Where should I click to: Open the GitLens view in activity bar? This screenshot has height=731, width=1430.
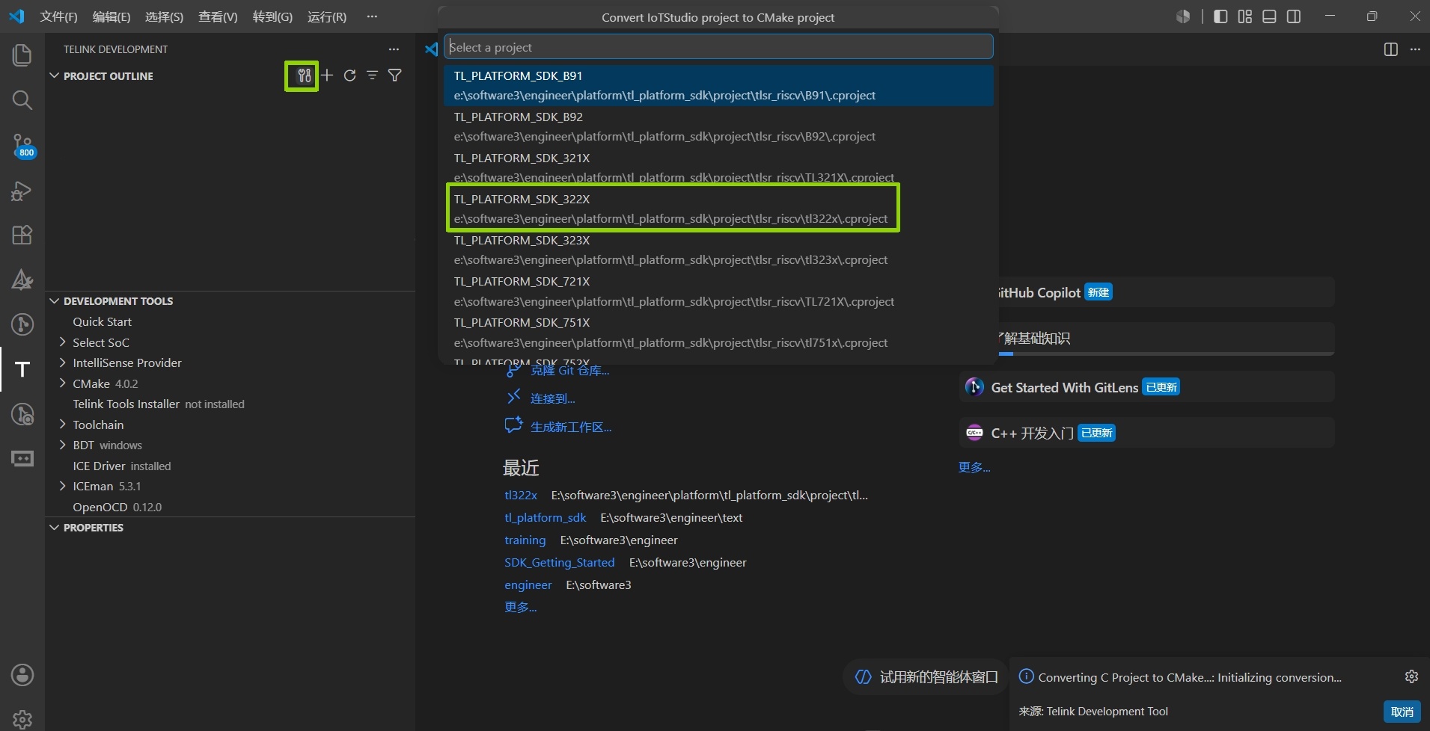[22, 324]
